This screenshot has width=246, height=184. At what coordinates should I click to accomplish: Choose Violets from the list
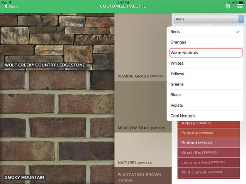[x=205, y=105]
